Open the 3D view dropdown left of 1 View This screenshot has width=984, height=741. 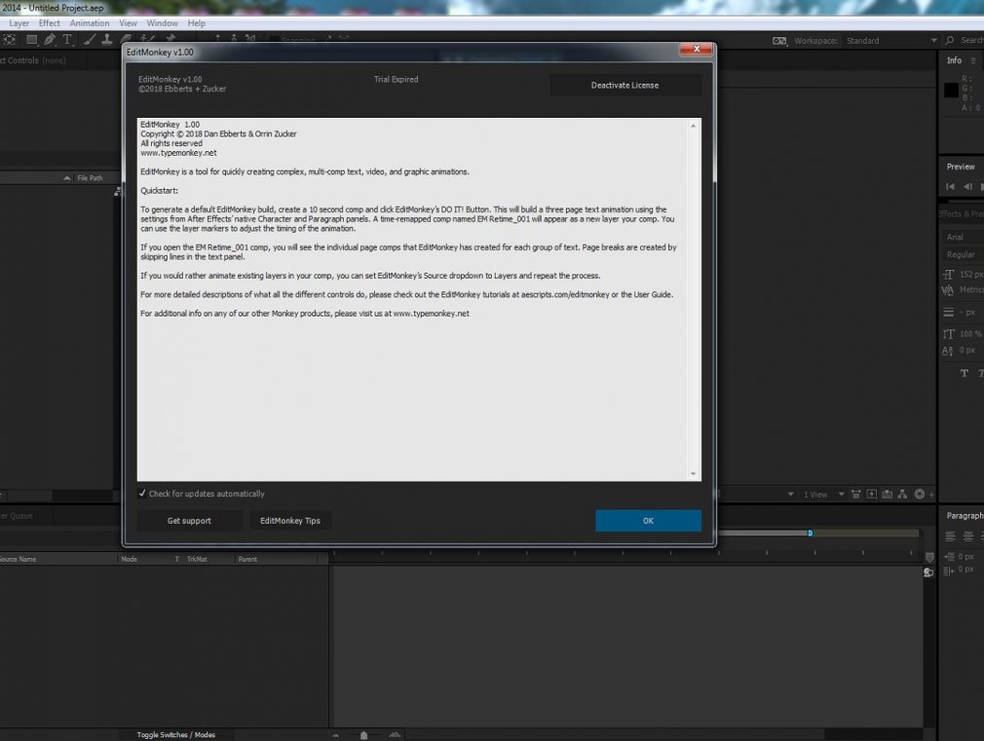pyautogui.click(x=791, y=495)
